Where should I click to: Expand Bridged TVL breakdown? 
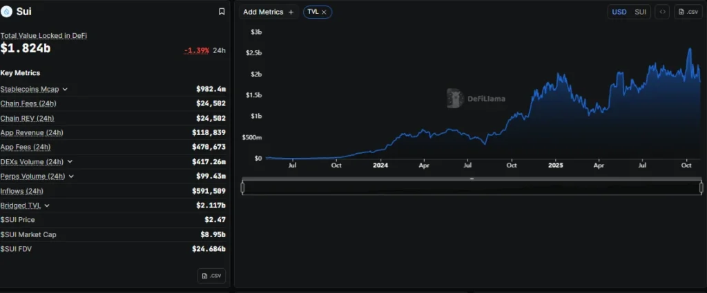click(47, 205)
